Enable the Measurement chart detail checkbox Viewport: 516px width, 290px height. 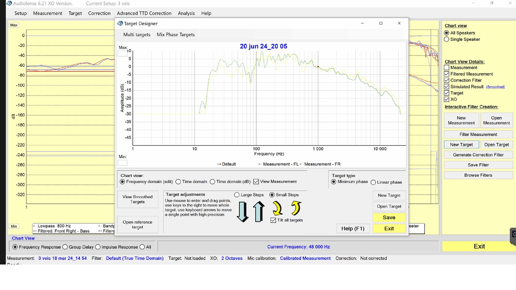pyautogui.click(x=446, y=68)
